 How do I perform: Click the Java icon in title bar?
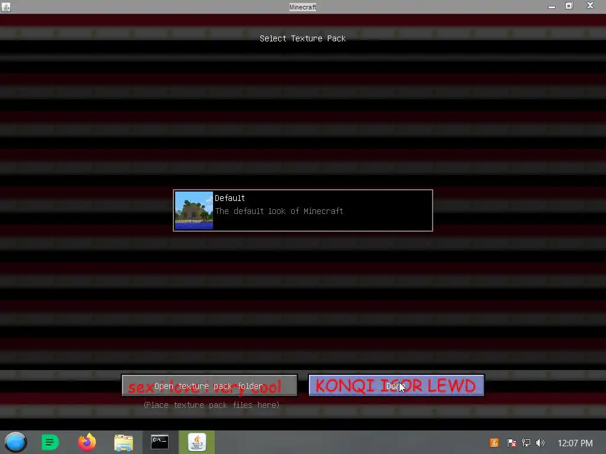pos(6,7)
